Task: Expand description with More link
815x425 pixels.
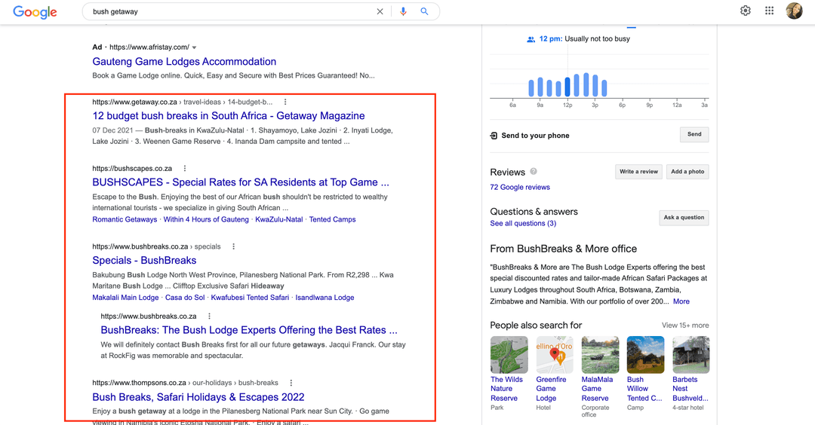Action: coord(681,301)
